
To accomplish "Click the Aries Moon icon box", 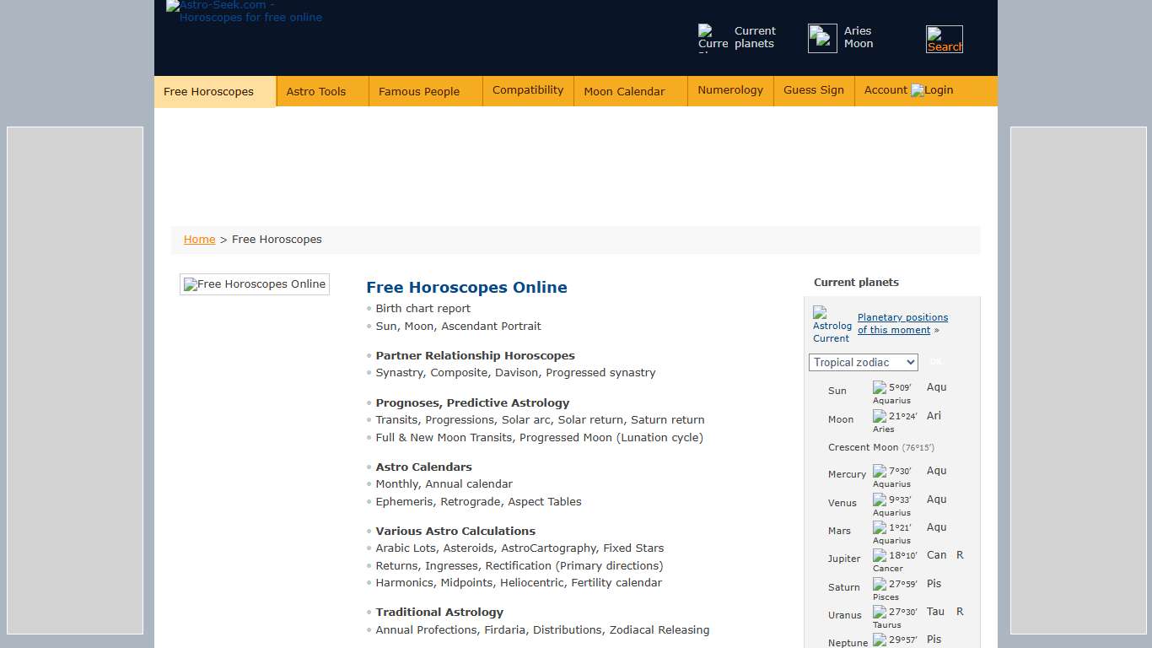I will [822, 39].
